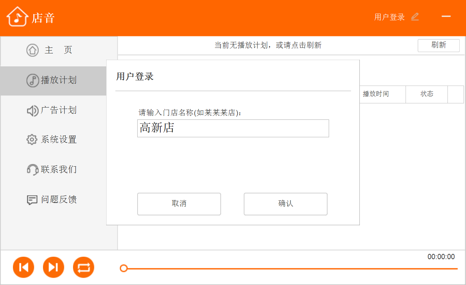Click the 用户登录 dialog title
This screenshot has height=285, width=466.
pos(135,76)
